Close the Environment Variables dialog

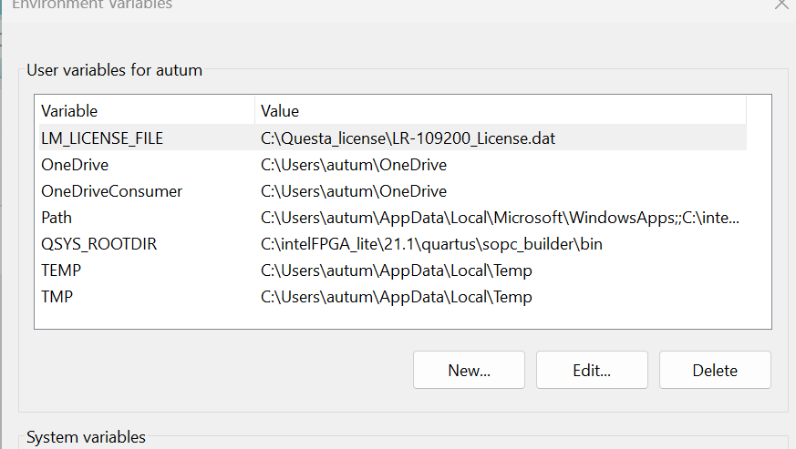(x=781, y=5)
